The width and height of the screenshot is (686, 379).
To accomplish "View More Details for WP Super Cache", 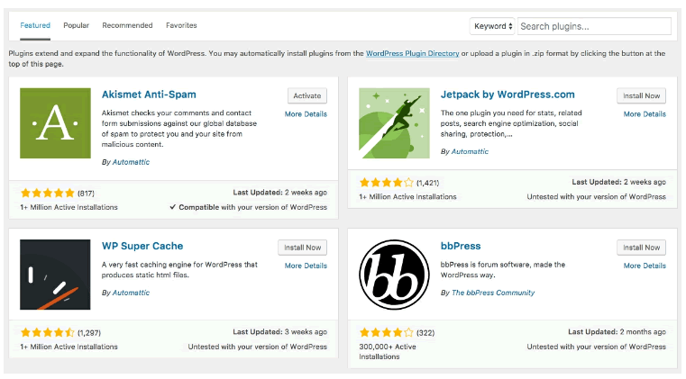I will 306,266.
